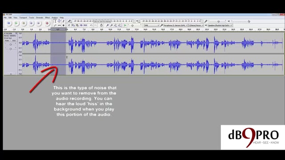Adjust the track gain slider

(10, 44)
